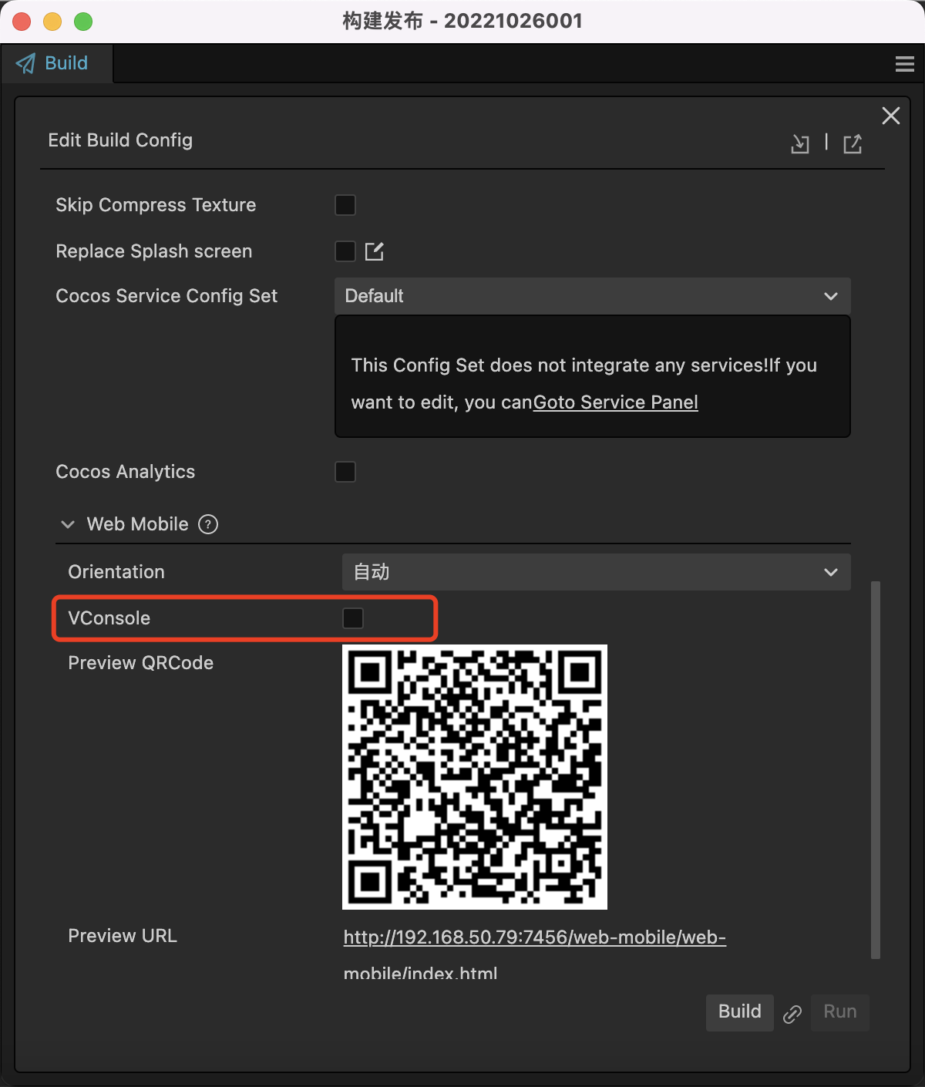The height and width of the screenshot is (1087, 925).
Task: Close the Edit Build Config panel
Action: (x=891, y=116)
